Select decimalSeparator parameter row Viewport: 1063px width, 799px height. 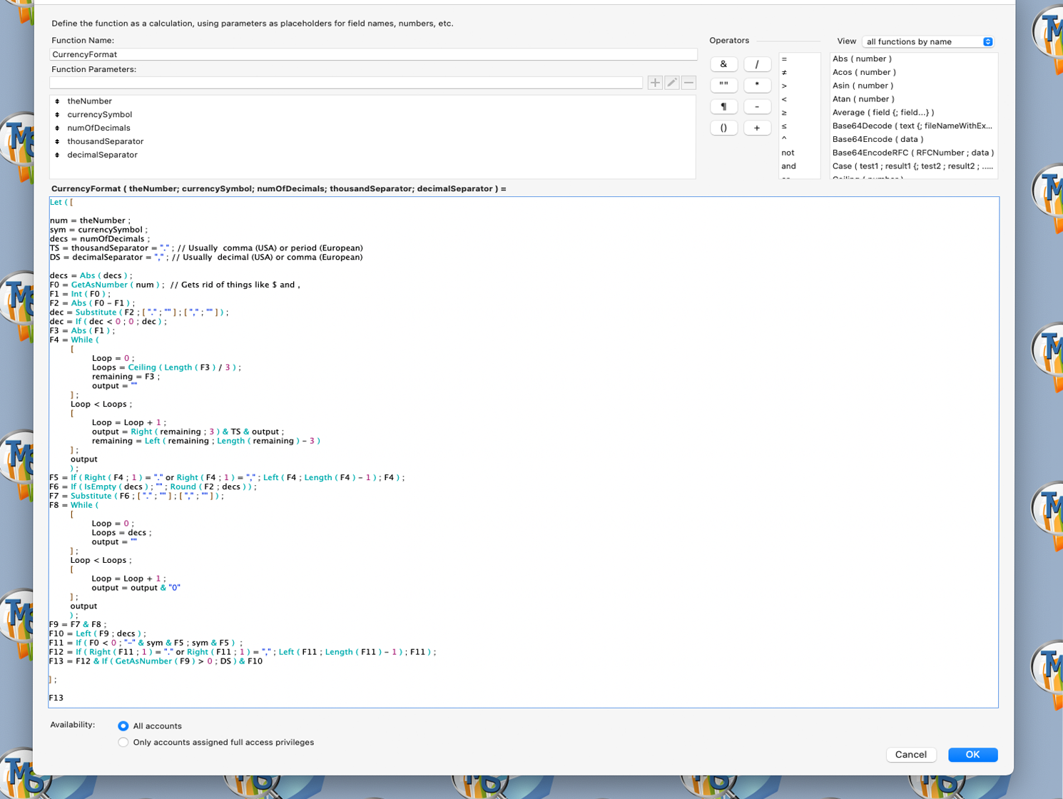(x=372, y=155)
